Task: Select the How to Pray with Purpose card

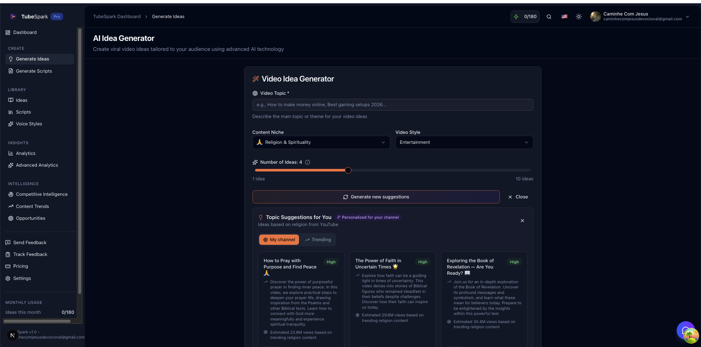Action: [x=301, y=299]
